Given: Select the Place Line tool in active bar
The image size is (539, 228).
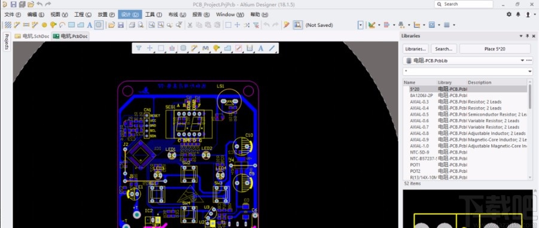Looking at the screenshot, I should click(x=272, y=48).
